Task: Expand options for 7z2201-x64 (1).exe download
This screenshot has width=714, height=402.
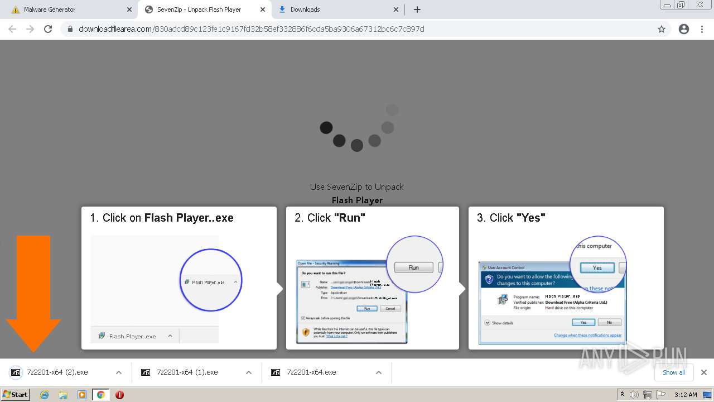Action: click(249, 372)
